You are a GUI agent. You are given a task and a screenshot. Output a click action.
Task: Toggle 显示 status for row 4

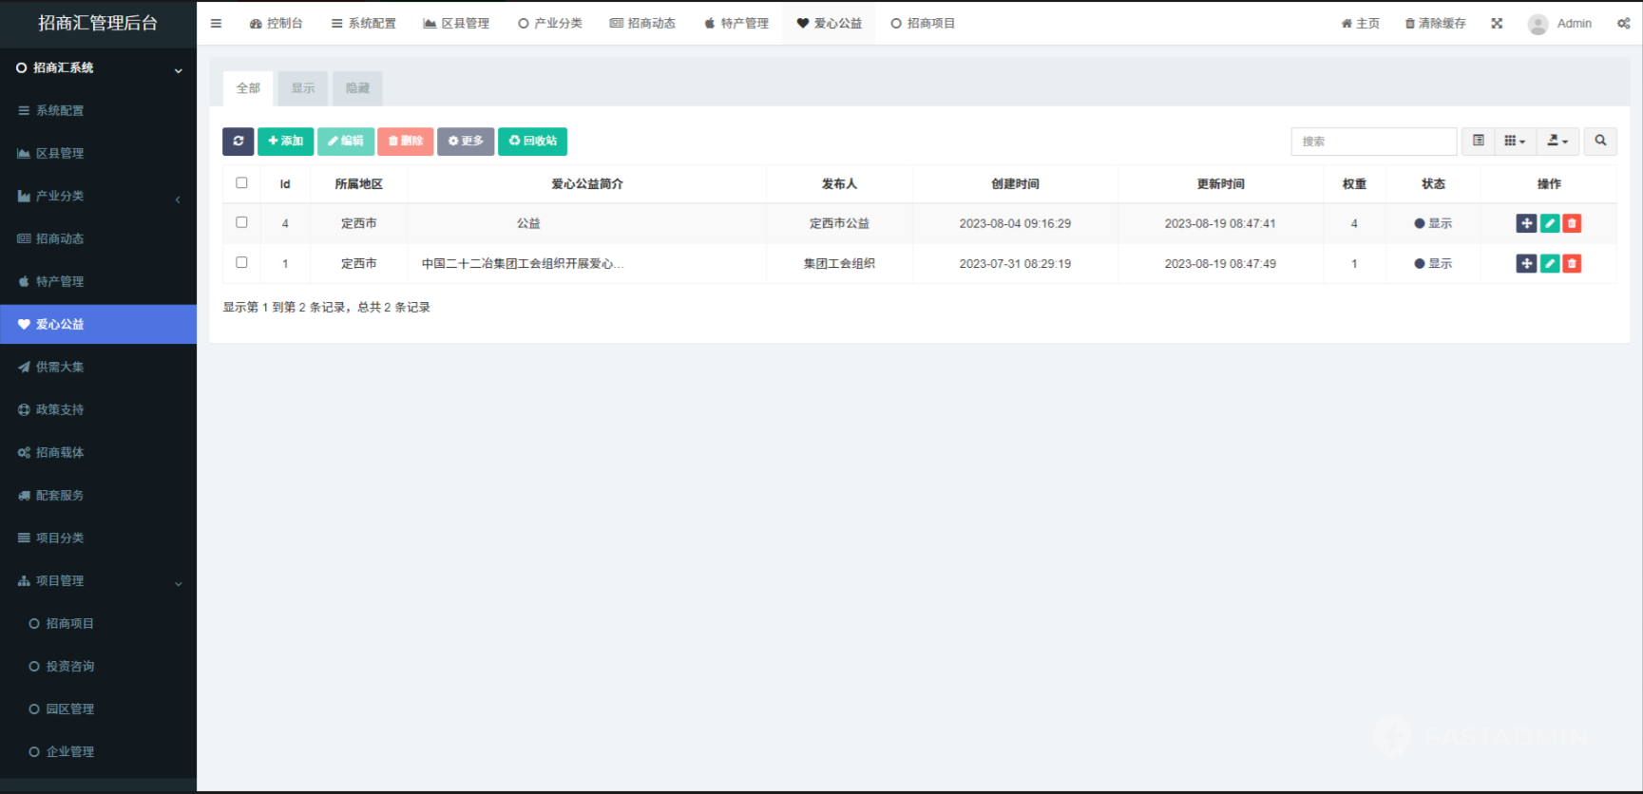[1433, 223]
